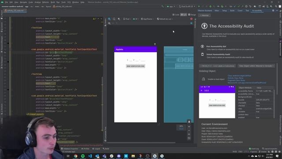
Task: Open the Pixel 3a device selector dropdown
Action: [x=187, y=6]
